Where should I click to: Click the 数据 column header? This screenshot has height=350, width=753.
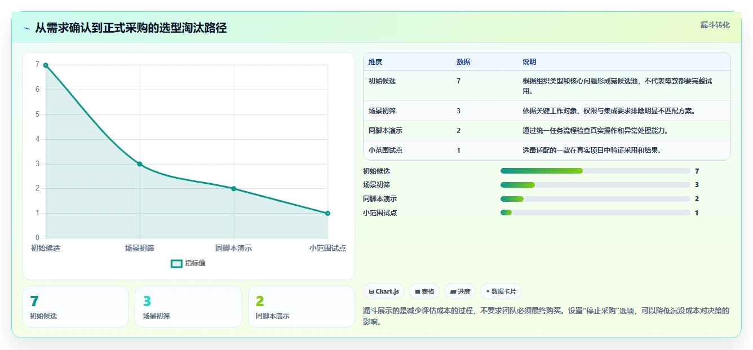pyautogui.click(x=463, y=62)
